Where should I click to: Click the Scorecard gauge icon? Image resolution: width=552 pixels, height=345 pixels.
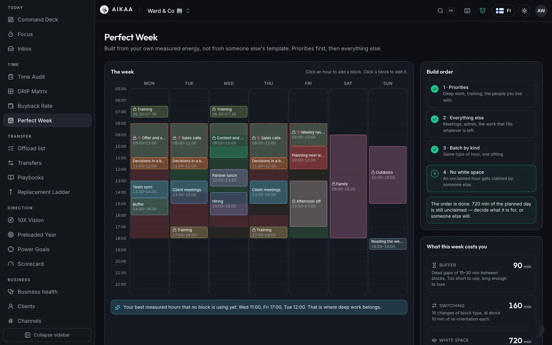coord(11,264)
